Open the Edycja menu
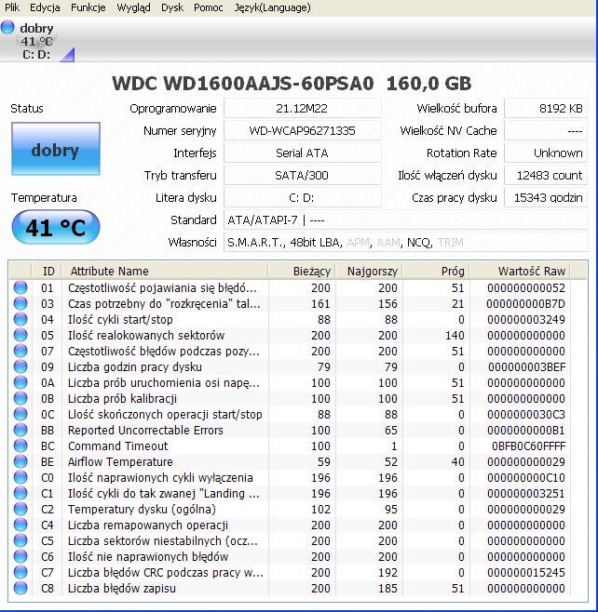The height and width of the screenshot is (612, 598). [45, 7]
